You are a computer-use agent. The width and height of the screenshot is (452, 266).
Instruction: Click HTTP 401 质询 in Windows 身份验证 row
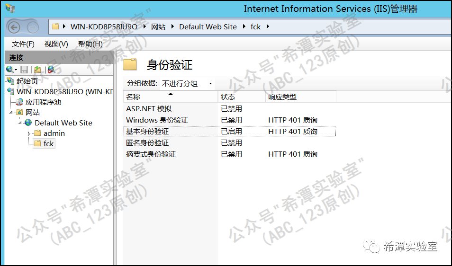293,120
